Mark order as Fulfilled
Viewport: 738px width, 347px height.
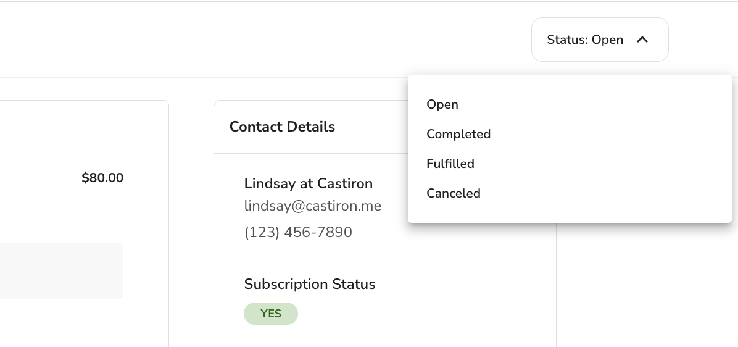(x=450, y=164)
